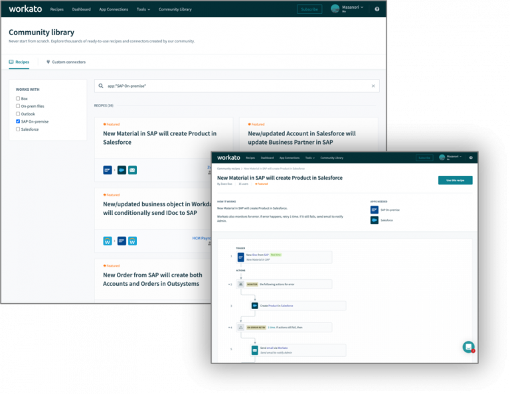Viewport: 510px width, 394px height.
Task: Click Salesforce icon under Apps Needed
Action: (x=375, y=220)
